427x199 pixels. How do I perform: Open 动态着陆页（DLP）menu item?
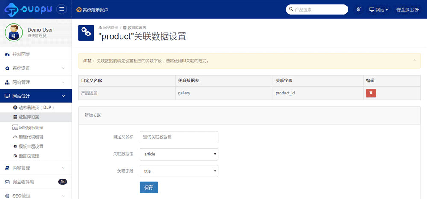pos(36,108)
